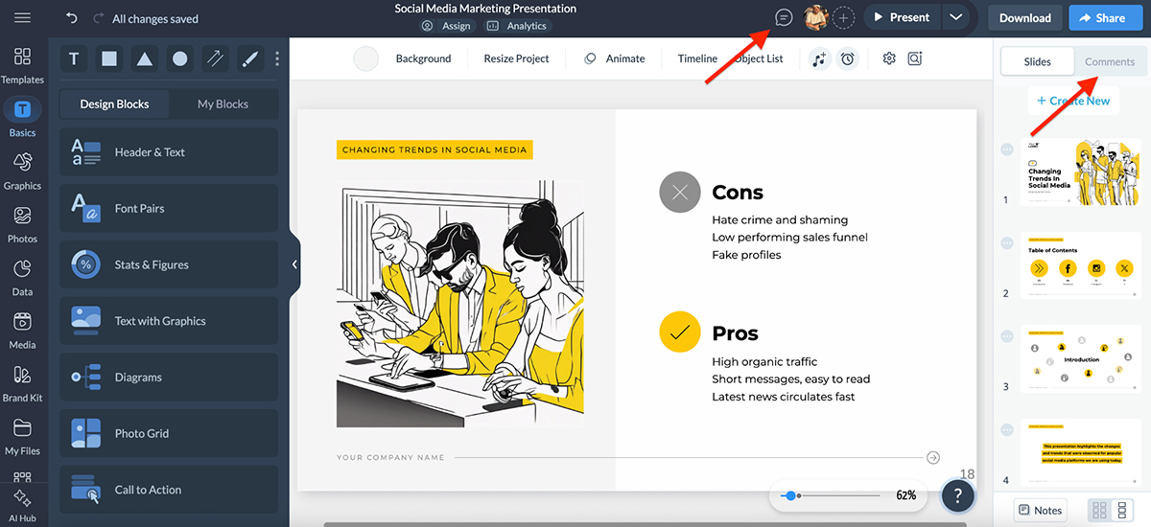This screenshot has width=1151, height=527.
Task: Open the settings gear icon
Action: (889, 58)
